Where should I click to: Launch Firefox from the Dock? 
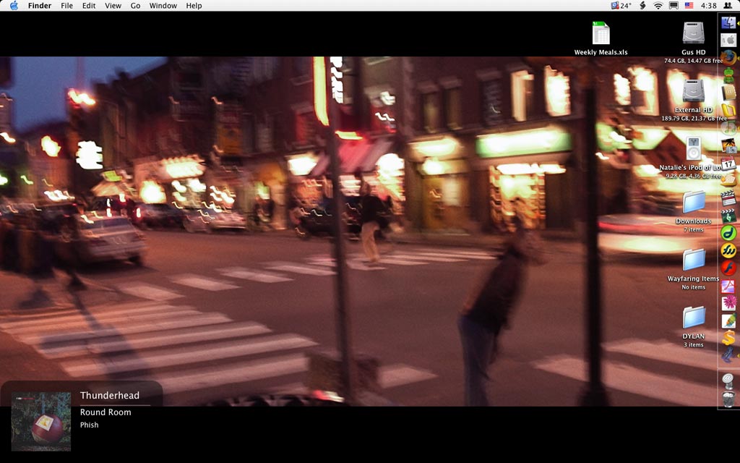728,58
